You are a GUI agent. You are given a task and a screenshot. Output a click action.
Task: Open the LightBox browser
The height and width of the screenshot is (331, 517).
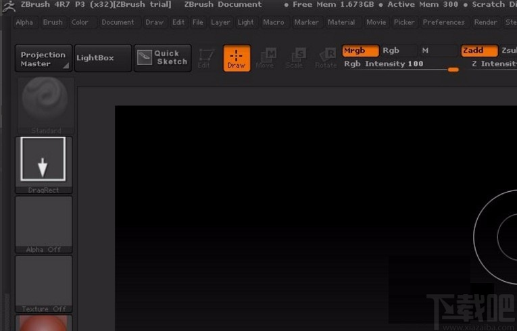103,58
